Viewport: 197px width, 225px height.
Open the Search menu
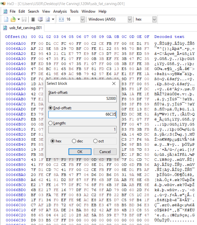[x=34, y=11]
